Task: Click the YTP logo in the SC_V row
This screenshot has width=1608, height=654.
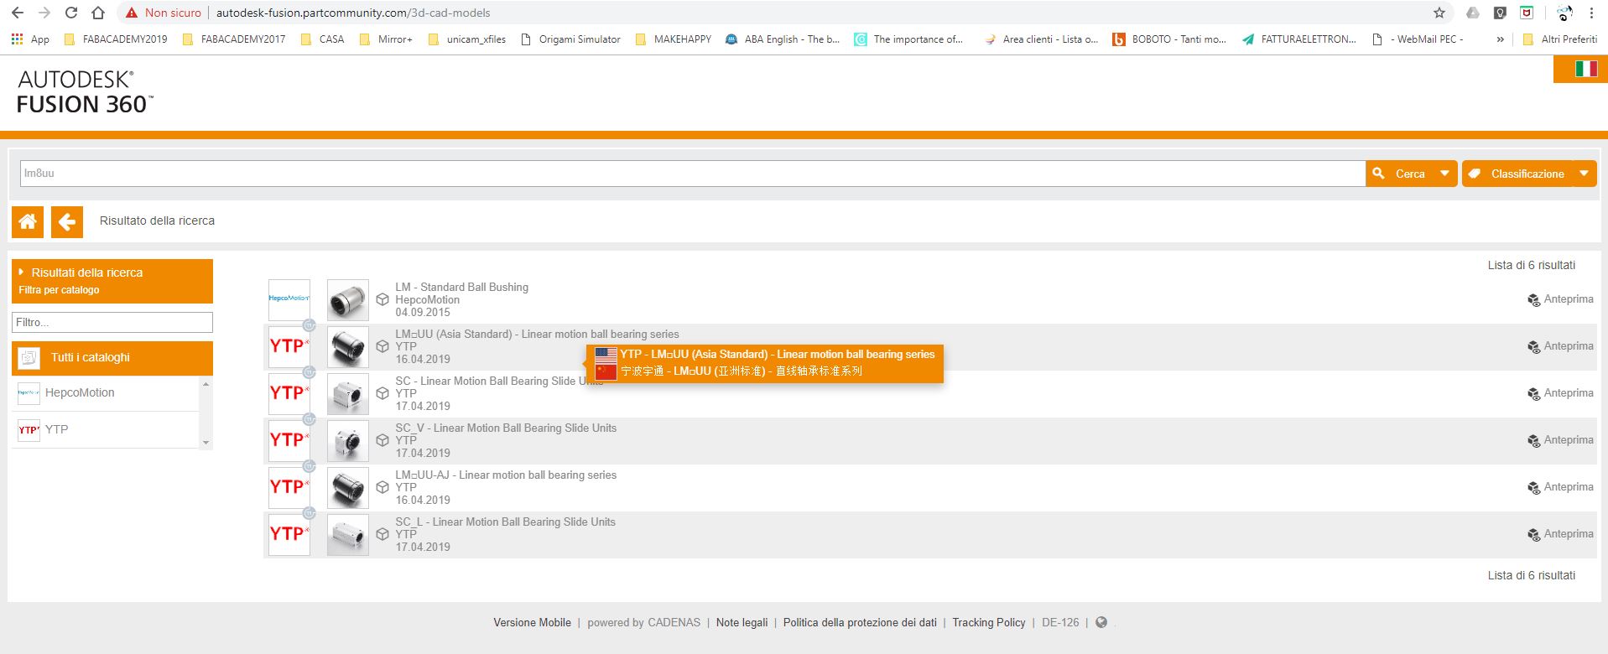Action: point(289,440)
